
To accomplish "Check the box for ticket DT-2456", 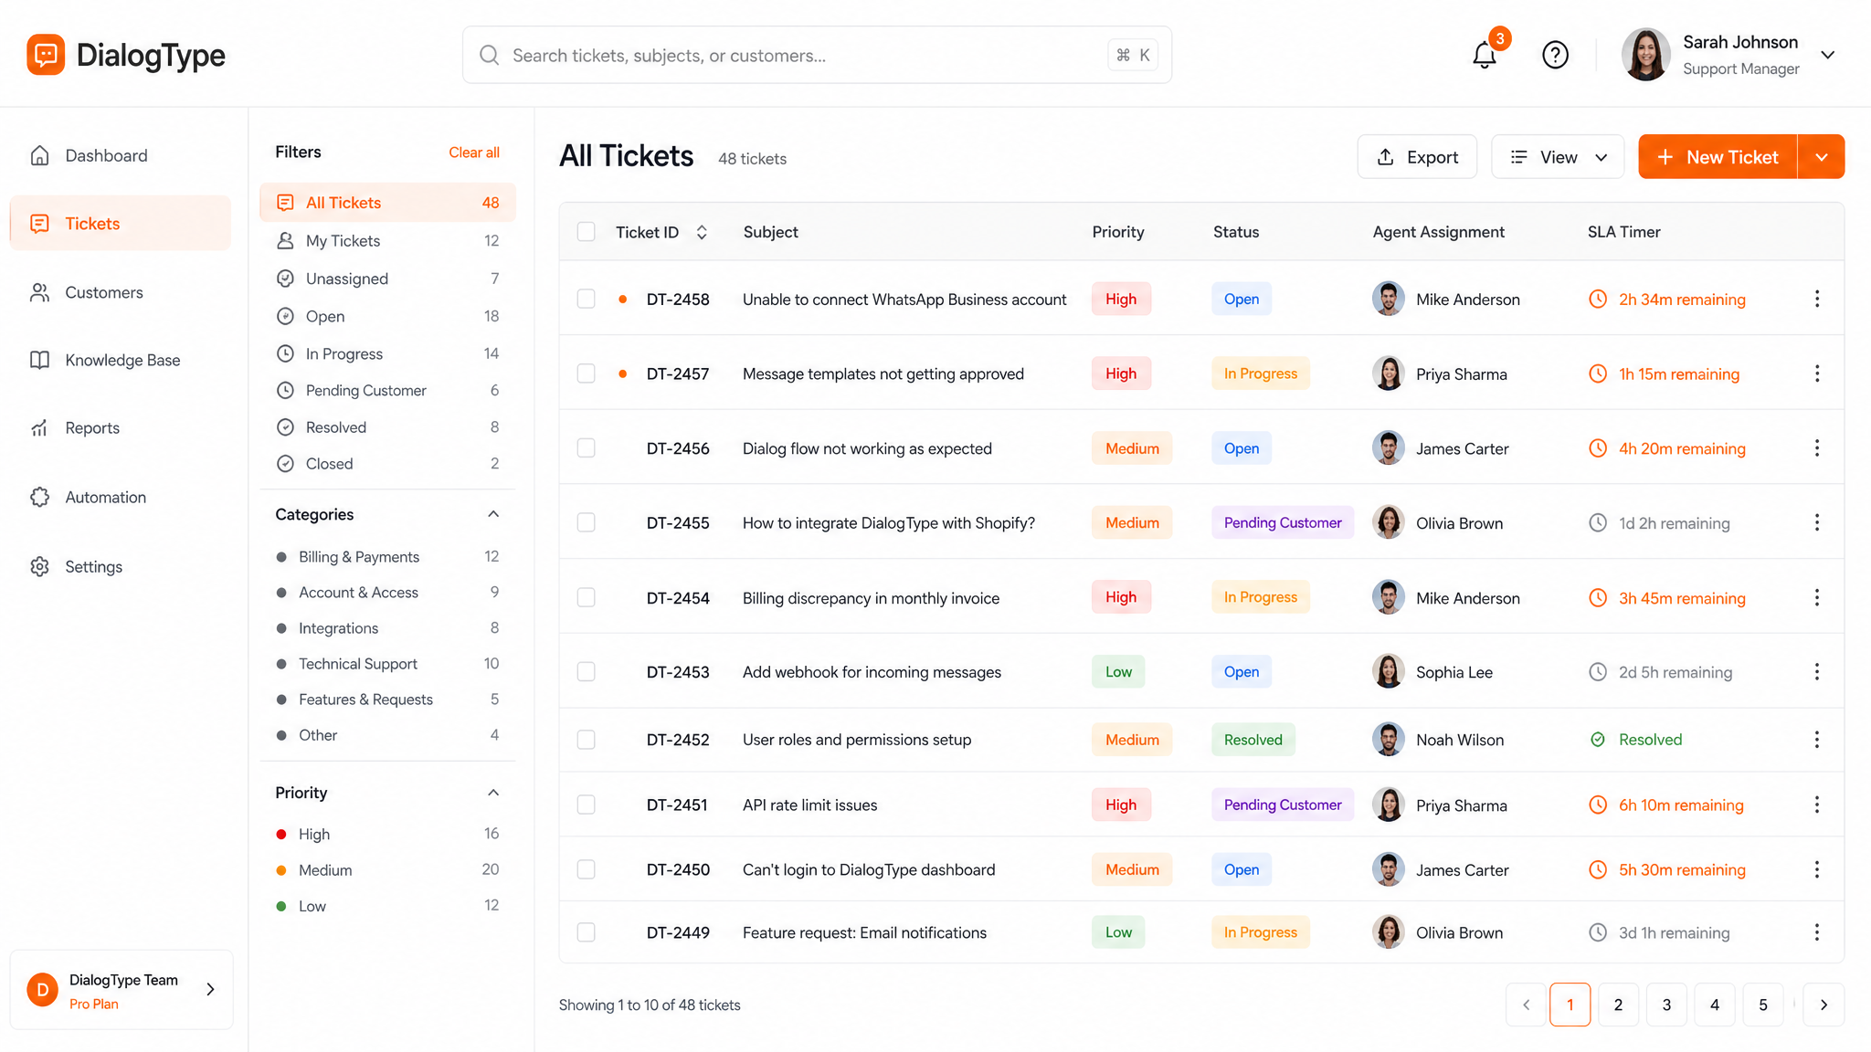I will [587, 448].
